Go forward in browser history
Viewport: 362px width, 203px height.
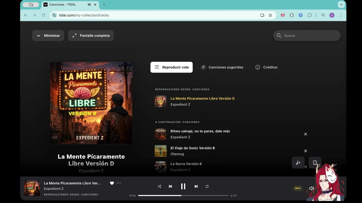point(35,15)
